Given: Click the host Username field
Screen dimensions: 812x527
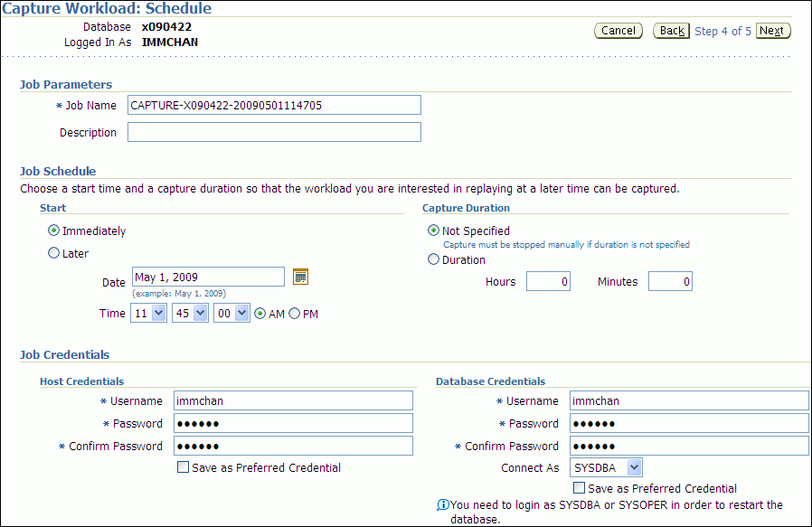Looking at the screenshot, I should [x=293, y=400].
